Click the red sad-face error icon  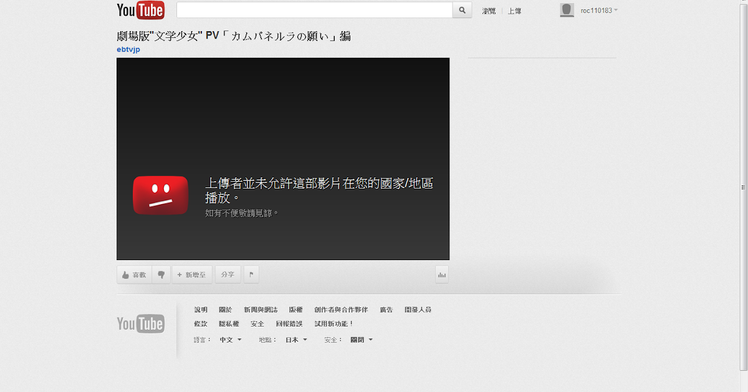161,195
